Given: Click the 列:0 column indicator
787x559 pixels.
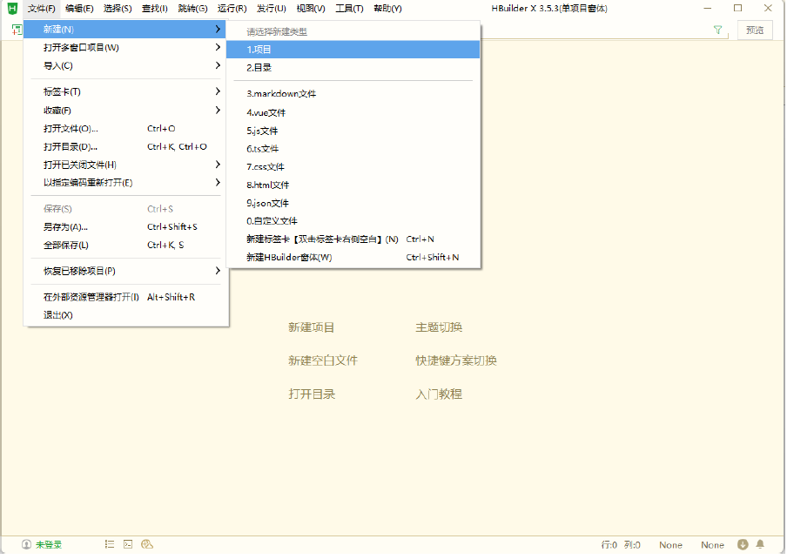Looking at the screenshot, I should pyautogui.click(x=632, y=545).
